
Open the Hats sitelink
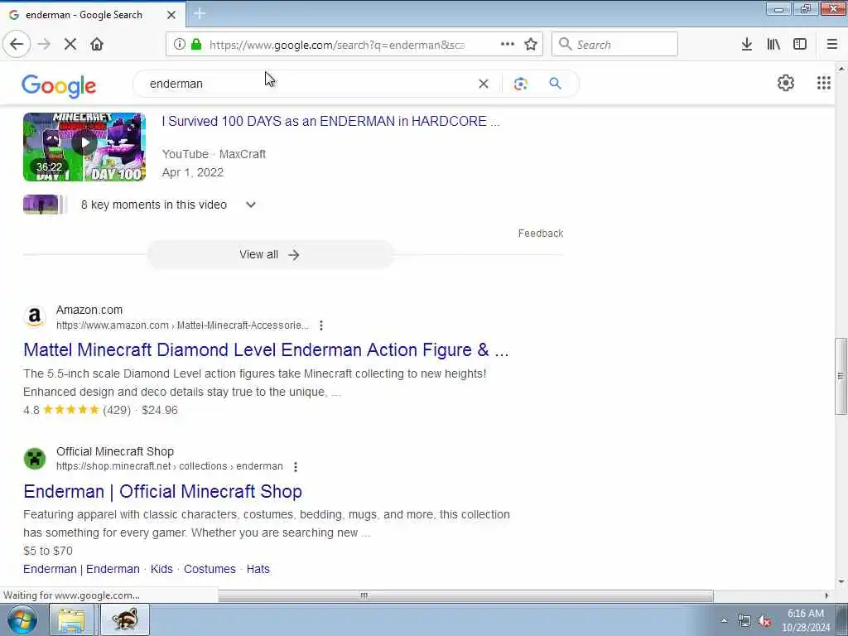[x=258, y=570]
